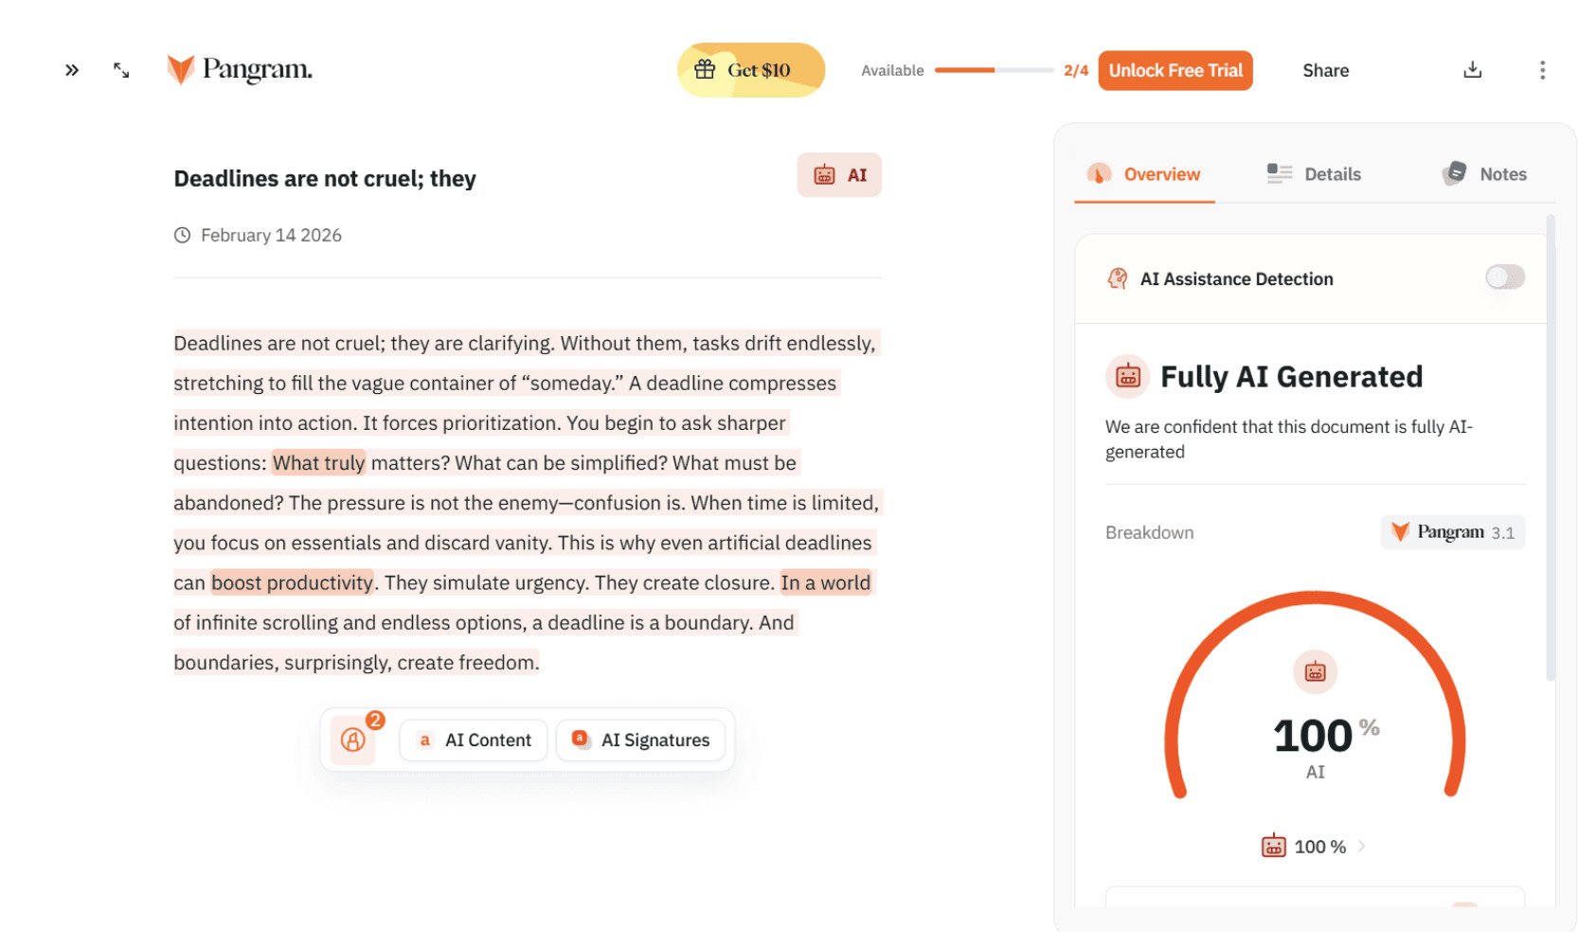Click the annotation icon with badge 2

[x=353, y=740]
